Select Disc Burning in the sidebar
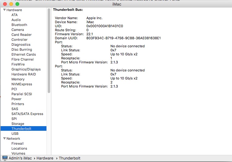This screenshot has height=162, width=232. (22, 49)
